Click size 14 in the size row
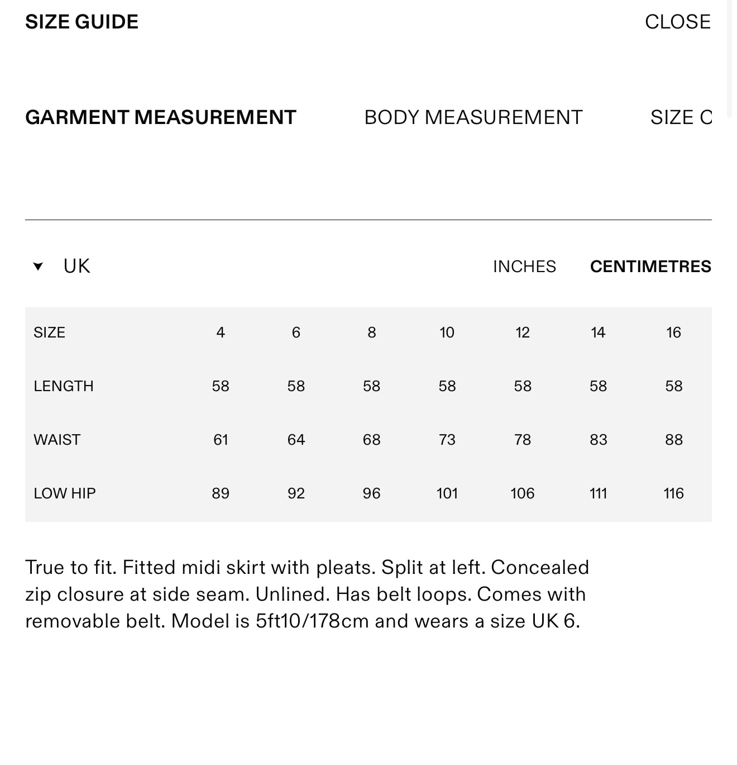Screen dimensions: 737x765 598,332
